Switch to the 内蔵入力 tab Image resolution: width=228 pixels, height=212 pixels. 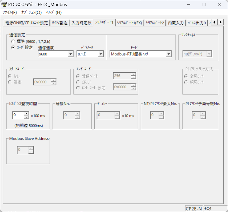(x=176, y=23)
